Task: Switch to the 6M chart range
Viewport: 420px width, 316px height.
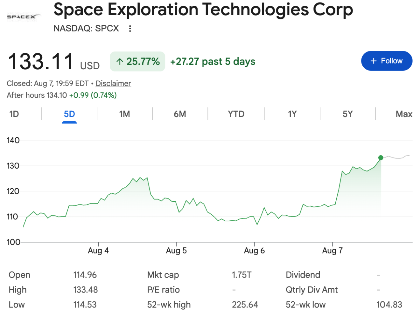Action: tap(180, 114)
